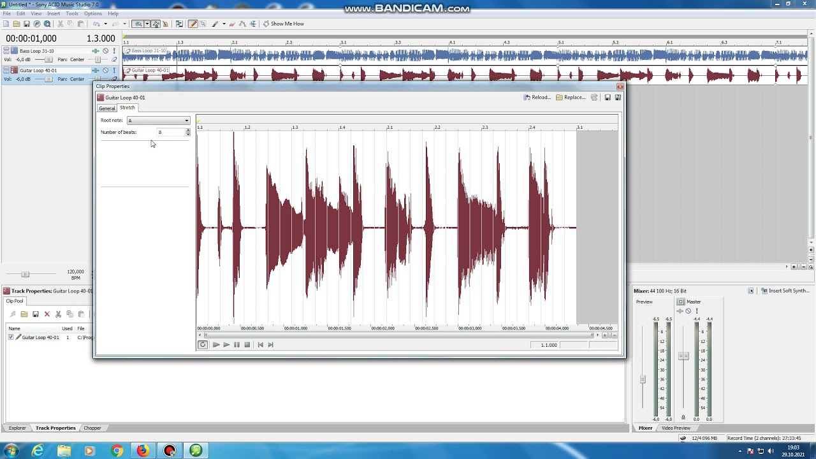Select the Erase tool in main toolbar

click(231, 24)
